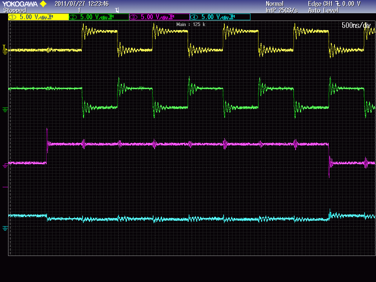Screen dimensions: 376x282
Task: Click the Auto Level trigger mode label
Action: pos(323,10)
